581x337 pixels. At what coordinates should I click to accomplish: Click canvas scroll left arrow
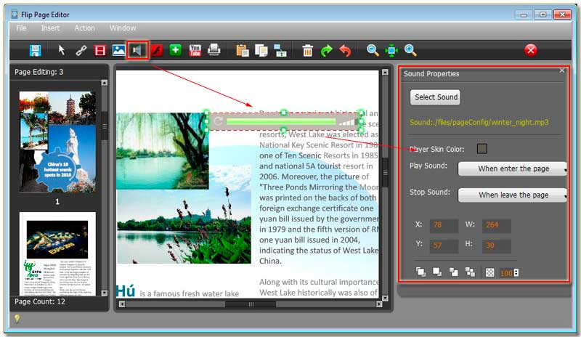point(121,304)
